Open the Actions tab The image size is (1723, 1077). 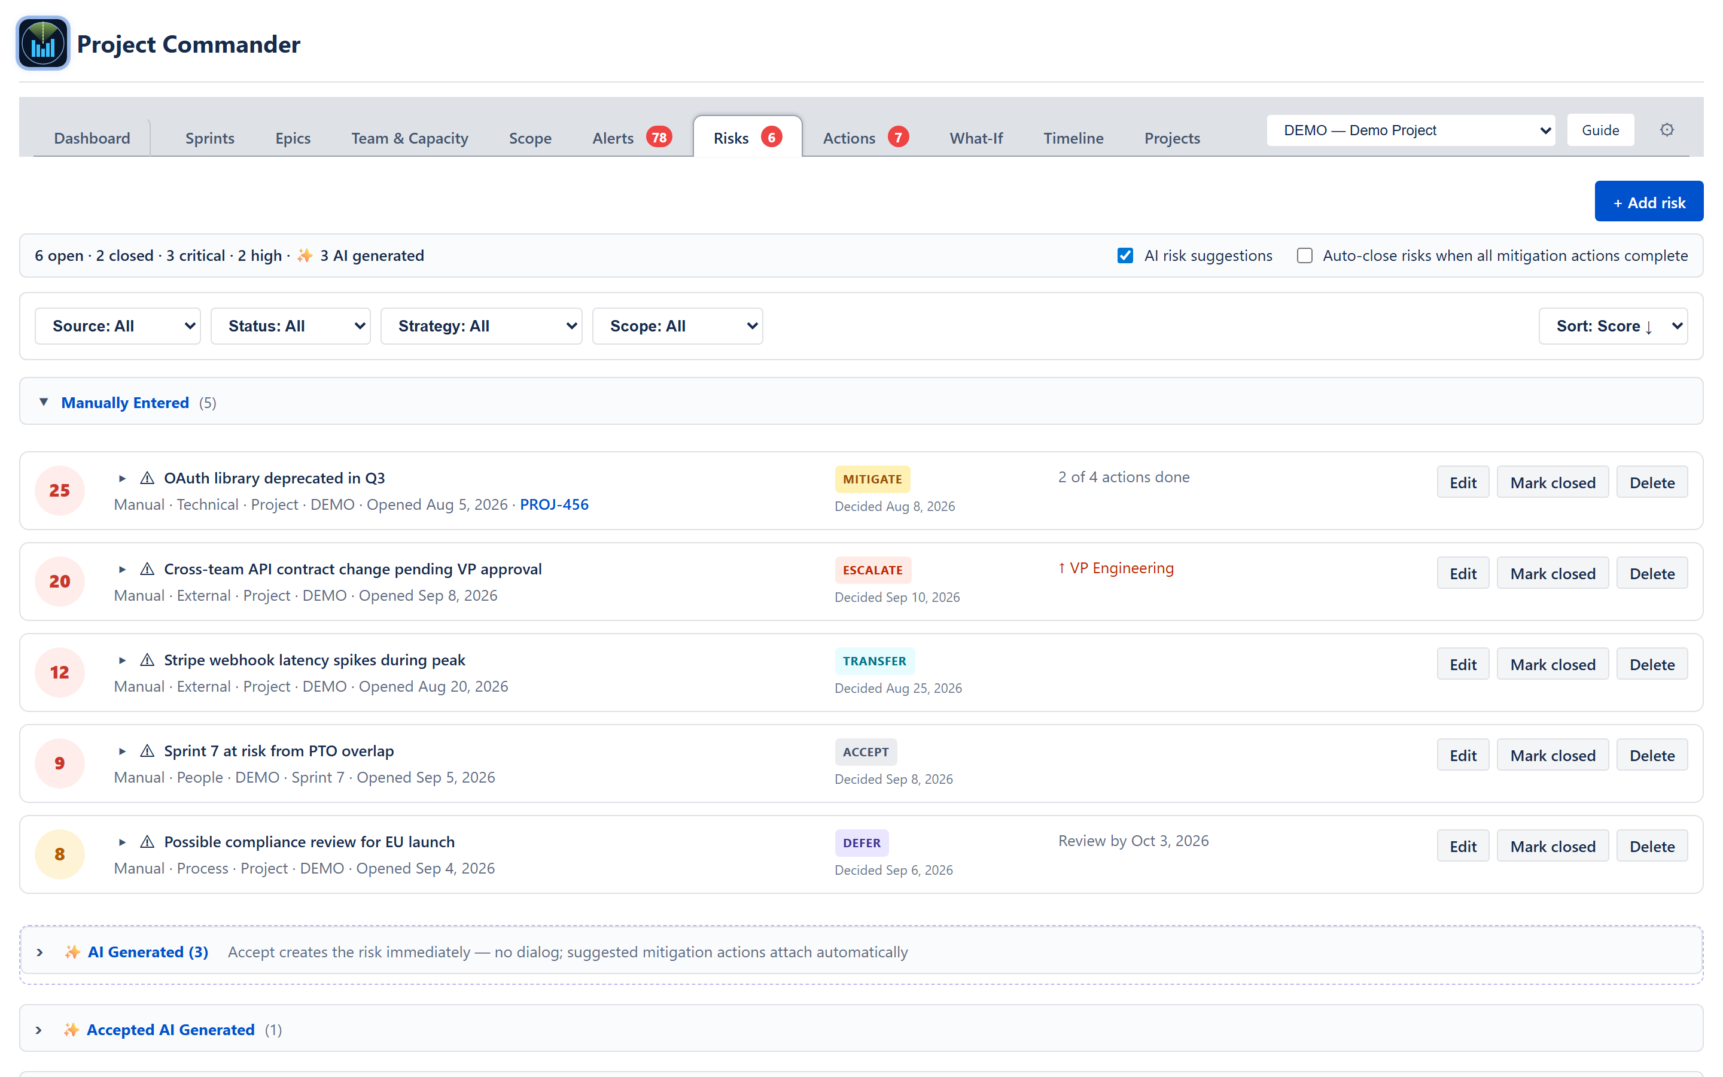pyautogui.click(x=864, y=138)
